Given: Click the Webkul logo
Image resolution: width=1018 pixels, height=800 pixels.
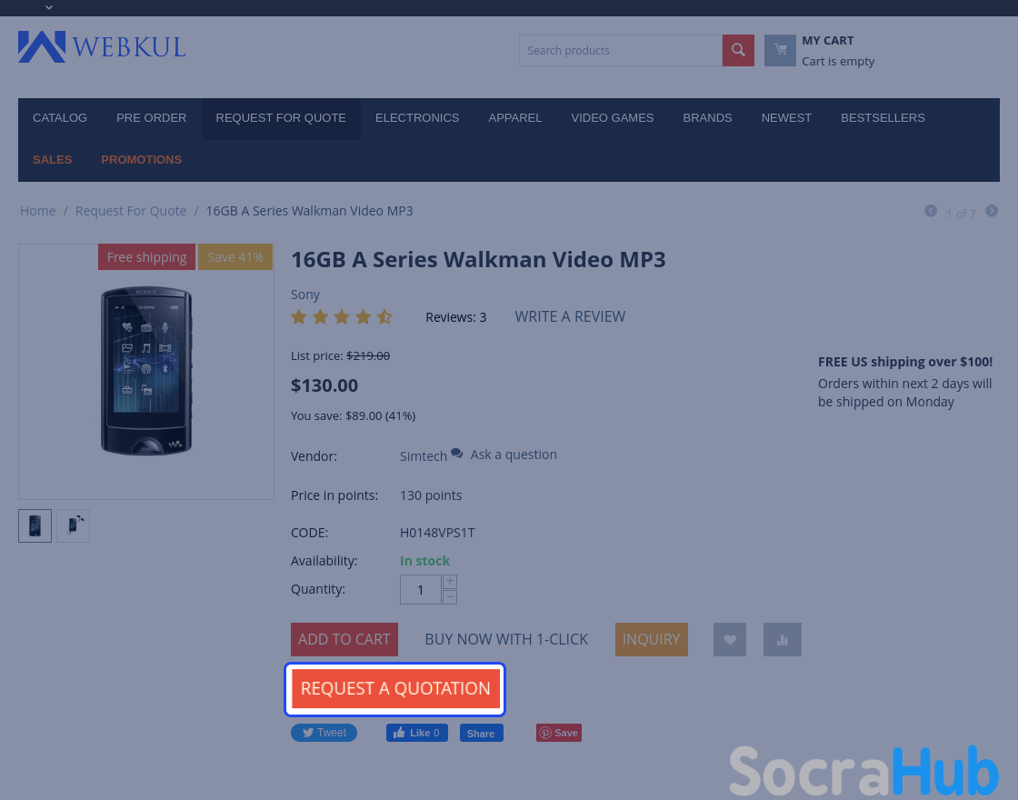Looking at the screenshot, I should [x=102, y=46].
